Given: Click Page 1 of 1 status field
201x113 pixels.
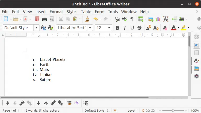Looking at the screenshot, I should pos(10,110).
